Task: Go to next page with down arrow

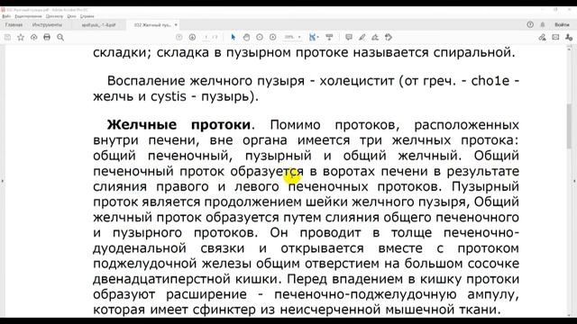Action: (192, 37)
